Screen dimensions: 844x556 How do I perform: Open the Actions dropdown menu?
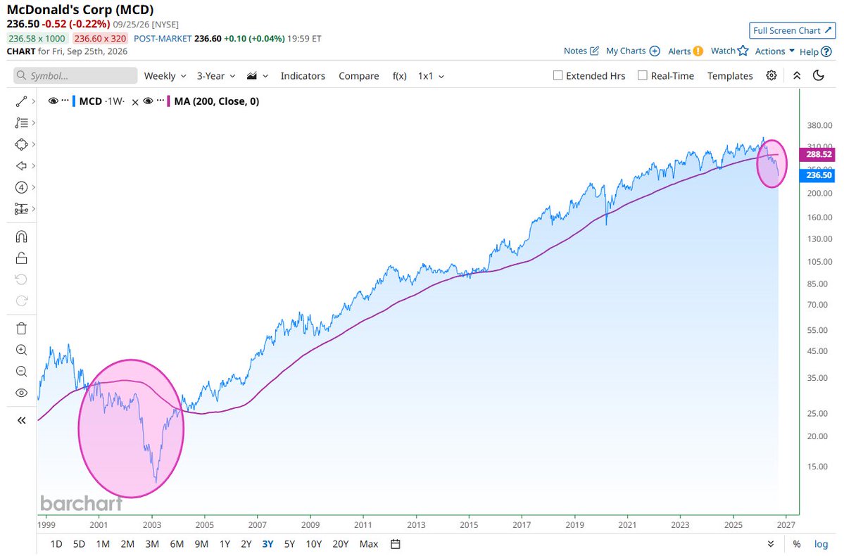pyautogui.click(x=774, y=51)
